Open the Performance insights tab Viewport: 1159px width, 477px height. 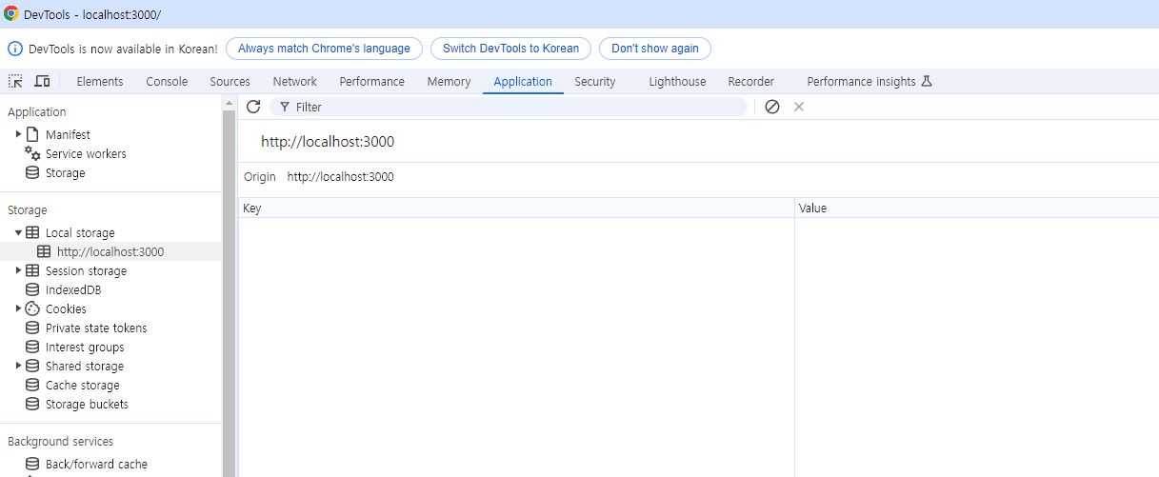coord(869,82)
